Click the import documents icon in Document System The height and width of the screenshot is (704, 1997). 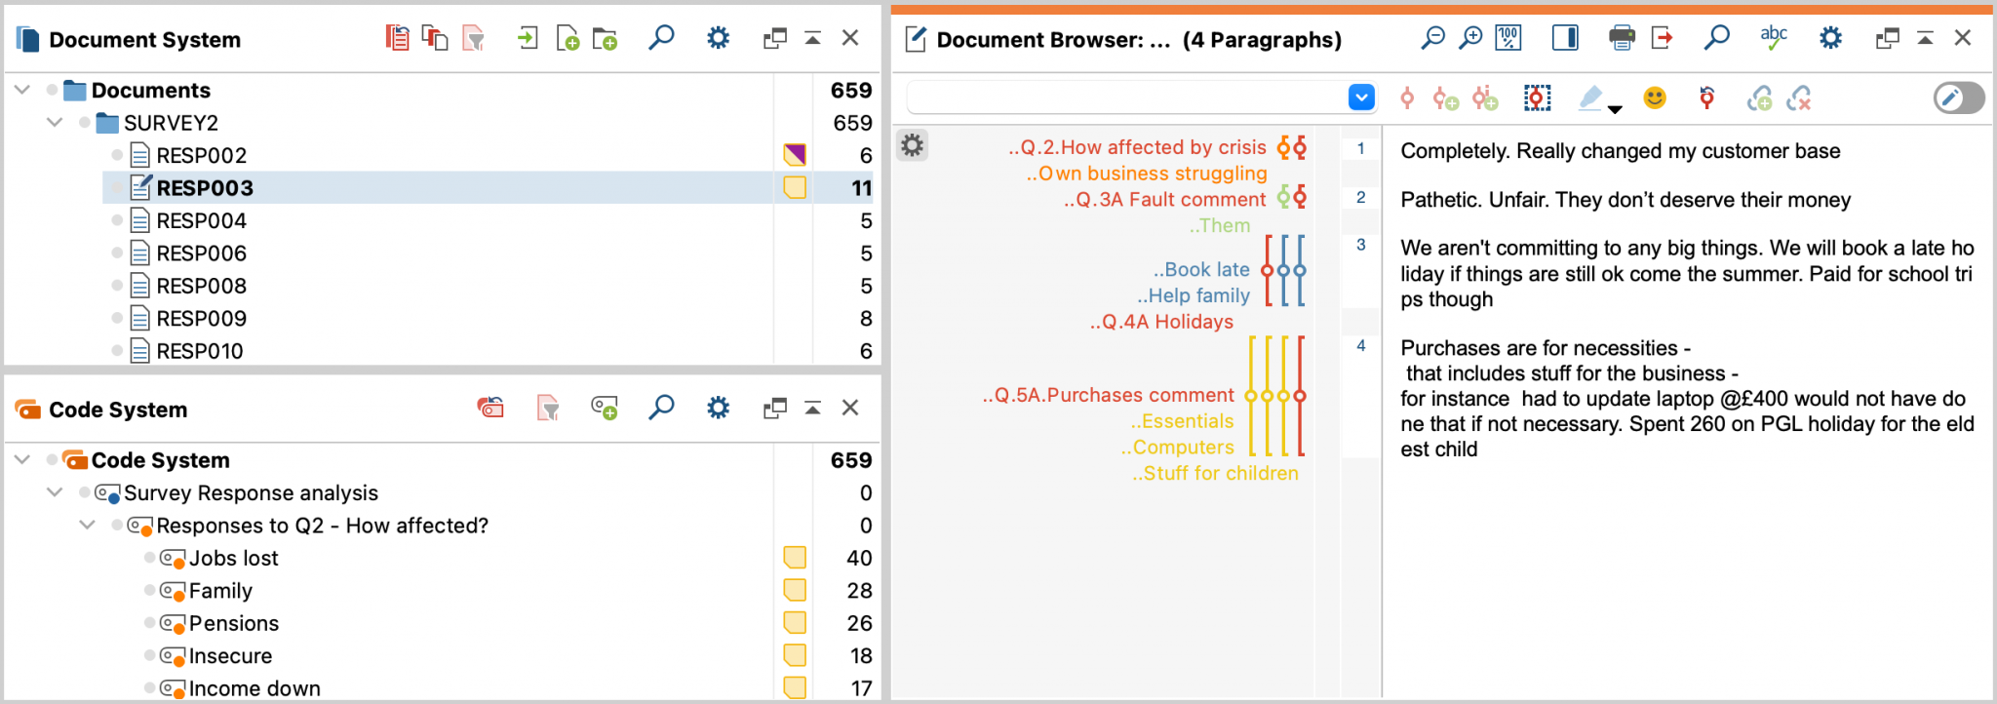527,39
